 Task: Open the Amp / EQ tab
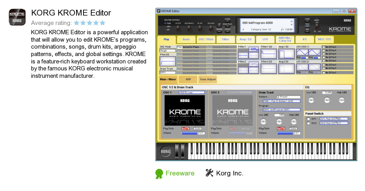pyautogui.click(x=245, y=39)
